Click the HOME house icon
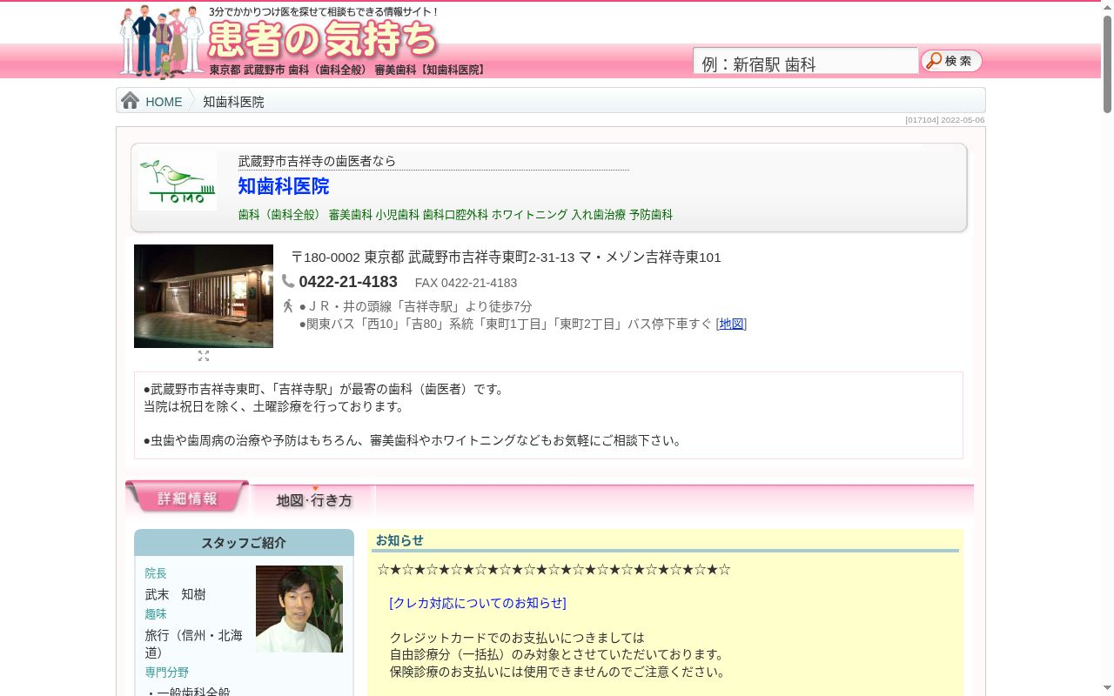The image size is (1114, 696). [131, 101]
